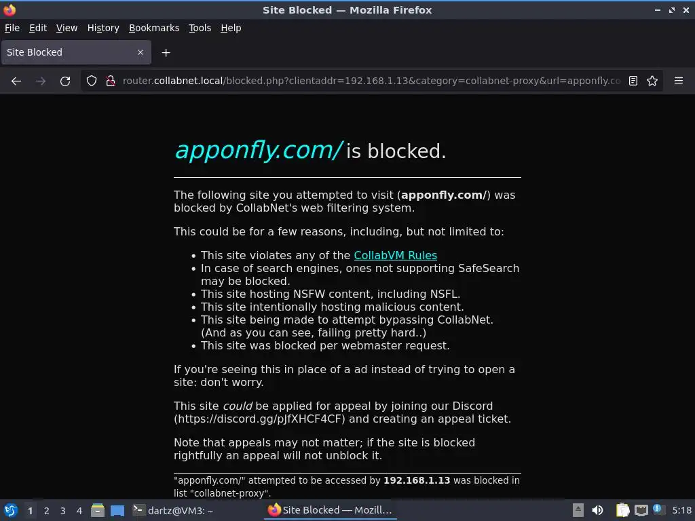Screen dimensions: 695x521
Task: Click the Firefox logo in the title bar
Action: tap(10, 9)
